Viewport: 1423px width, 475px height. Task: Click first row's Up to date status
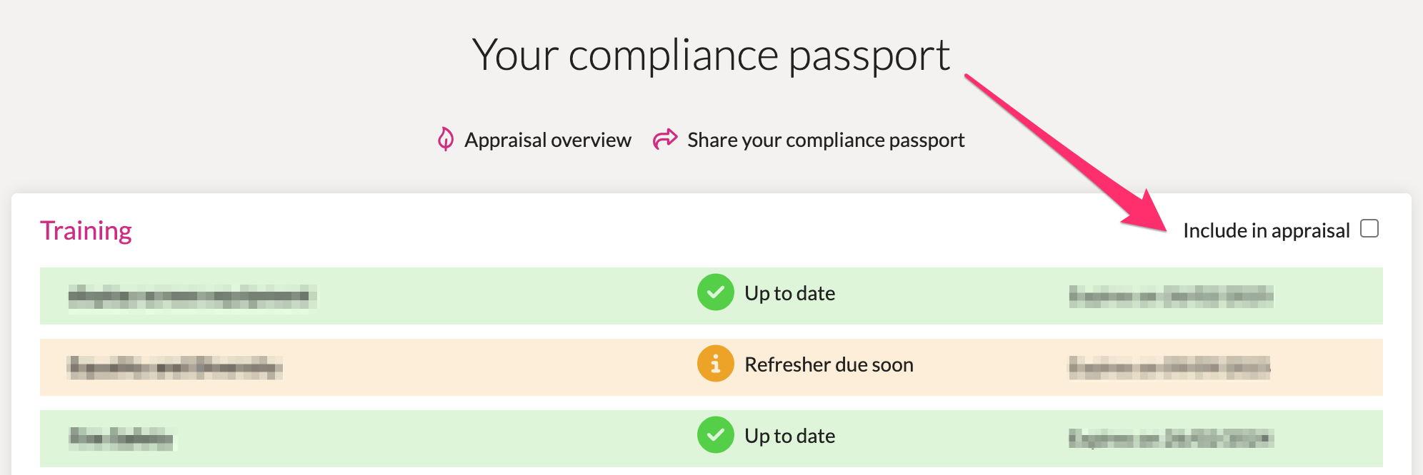(x=789, y=293)
